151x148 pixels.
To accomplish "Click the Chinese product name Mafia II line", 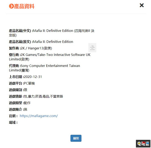I will (52, 33).
